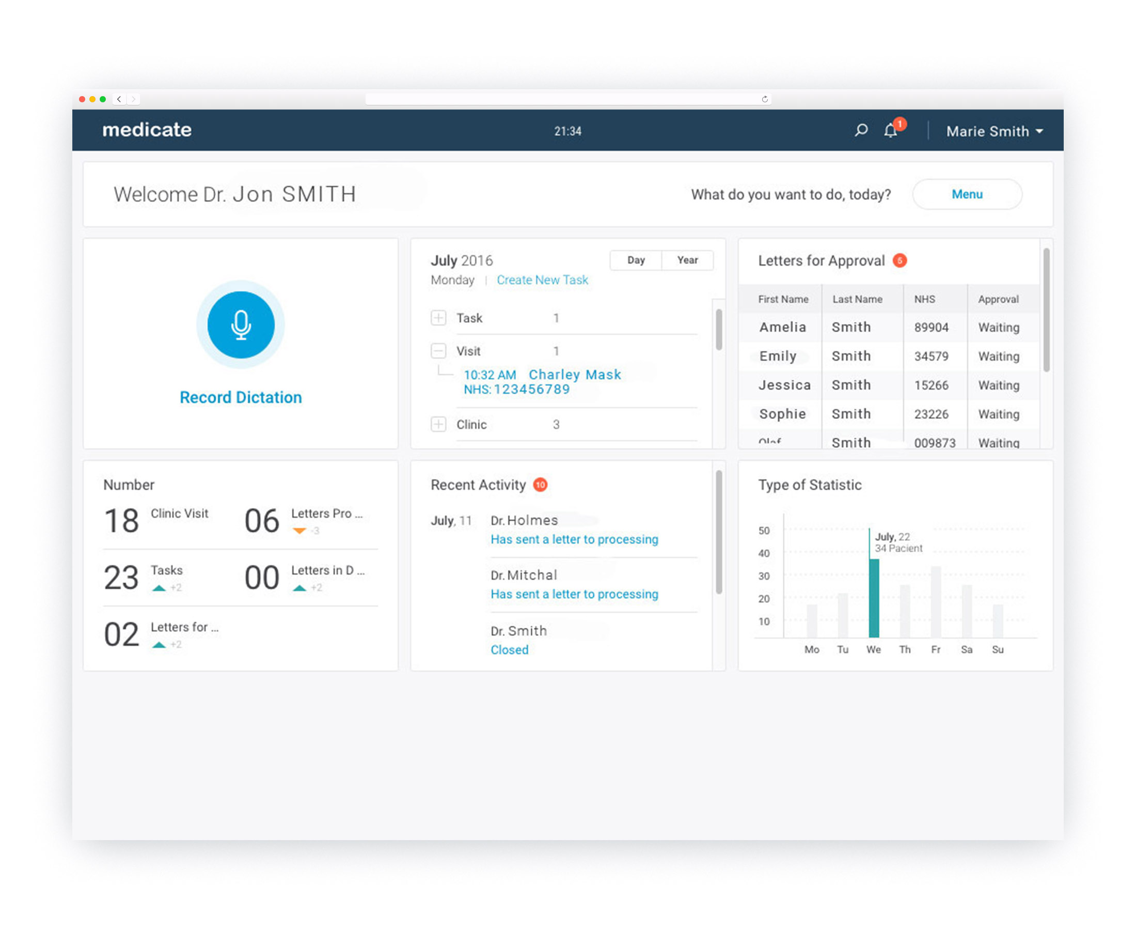1136x930 pixels.
Task: Expand the Task row plus box
Action: tap(438, 318)
